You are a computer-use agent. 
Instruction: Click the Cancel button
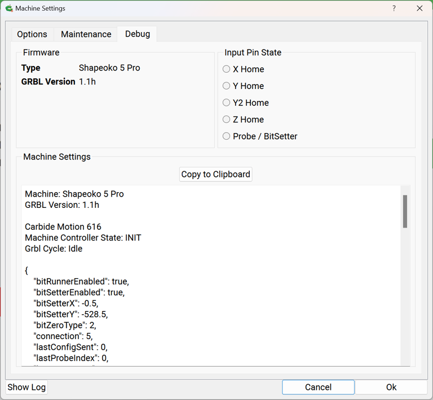[x=318, y=387]
